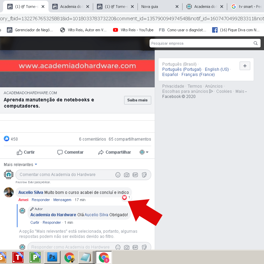
Task: Switch to the Academia do tab with the chip icon
Action: [205, 7]
